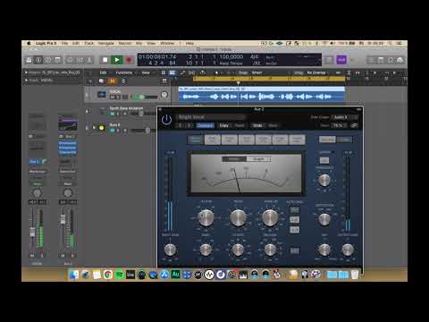Click the plugin link icon
The height and width of the screenshot is (322, 429).
click(x=354, y=125)
